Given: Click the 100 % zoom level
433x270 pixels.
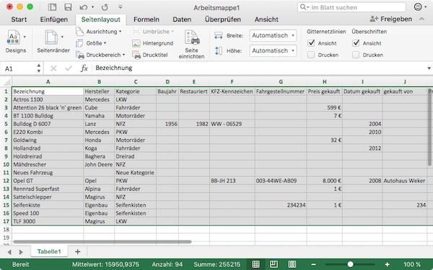Looking at the screenshot, I should (x=412, y=264).
